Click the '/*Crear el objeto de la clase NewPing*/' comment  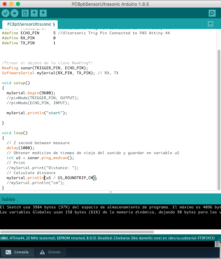47,63
